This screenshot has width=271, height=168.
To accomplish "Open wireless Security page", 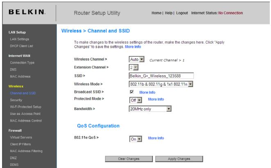I will point(16,100).
